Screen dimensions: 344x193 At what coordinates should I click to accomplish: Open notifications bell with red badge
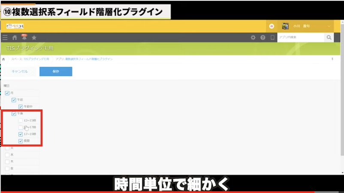tap(24, 38)
